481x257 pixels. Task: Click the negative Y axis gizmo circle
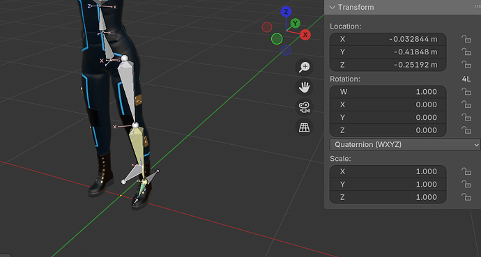[277, 39]
